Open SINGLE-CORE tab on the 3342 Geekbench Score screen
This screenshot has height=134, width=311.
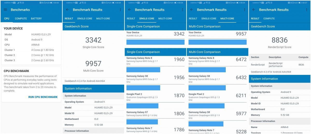84,19
